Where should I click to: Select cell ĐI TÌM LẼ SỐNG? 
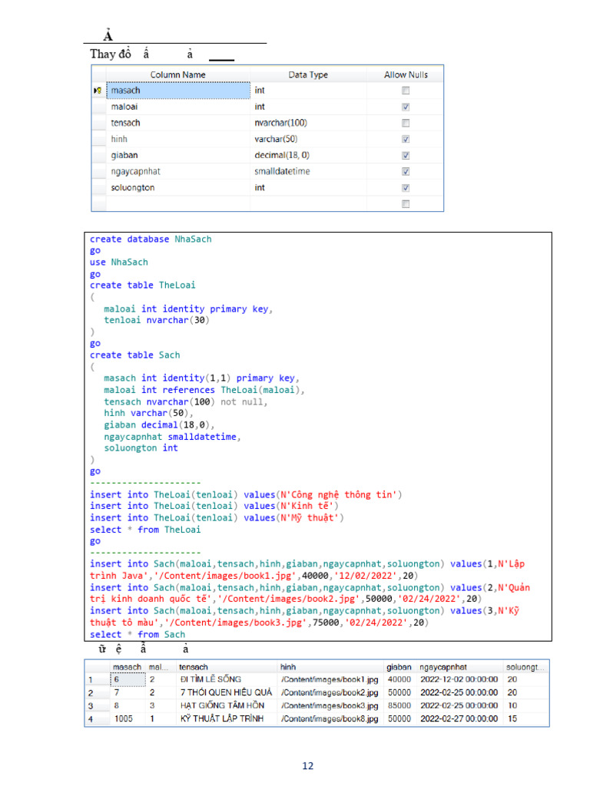pos(227,680)
